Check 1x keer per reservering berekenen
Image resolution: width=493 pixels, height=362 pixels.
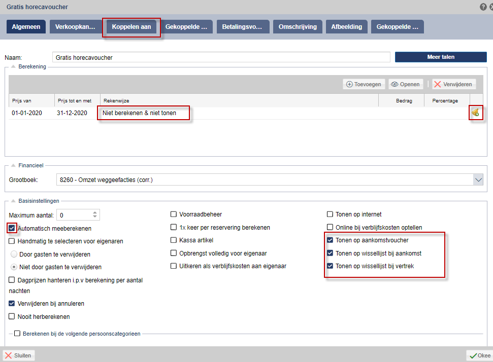173,227
